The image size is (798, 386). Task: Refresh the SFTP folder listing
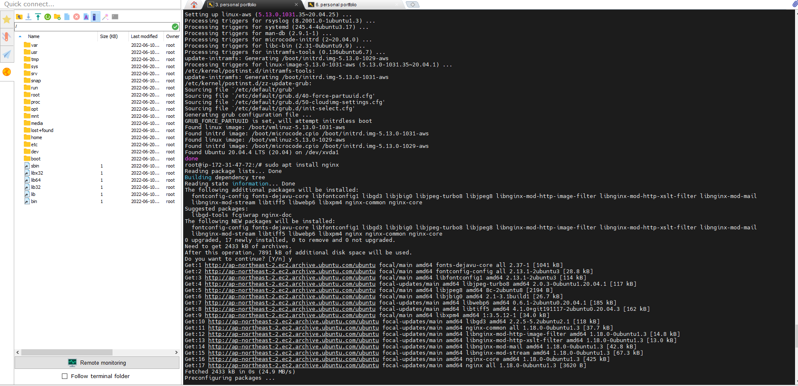(x=48, y=17)
